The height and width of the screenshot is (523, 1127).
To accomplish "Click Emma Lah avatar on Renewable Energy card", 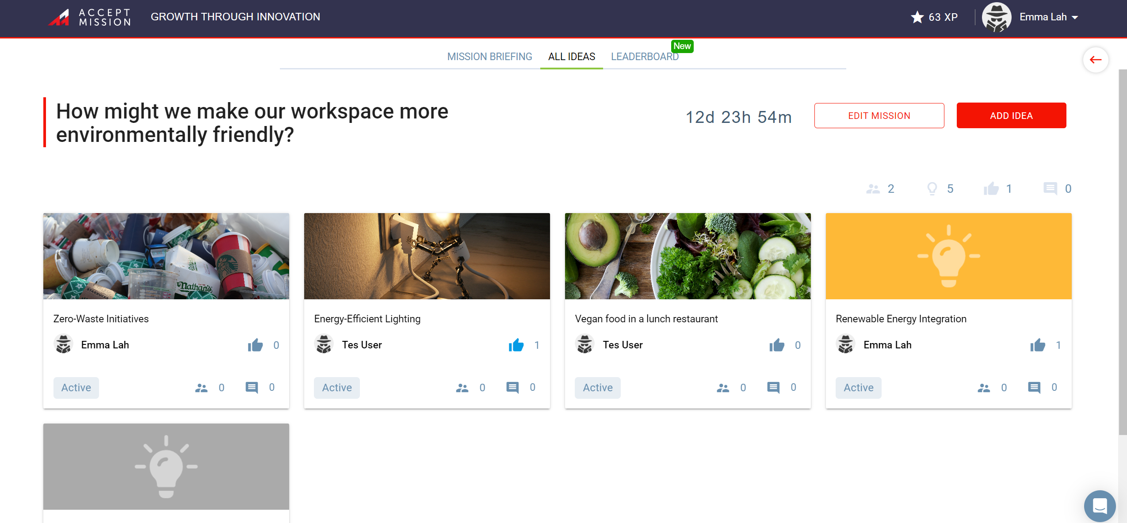I will (846, 344).
